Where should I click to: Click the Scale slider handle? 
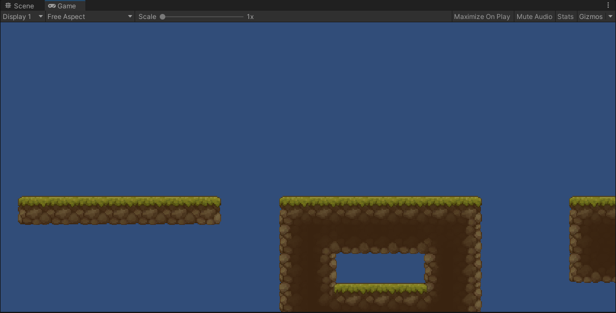click(x=163, y=17)
